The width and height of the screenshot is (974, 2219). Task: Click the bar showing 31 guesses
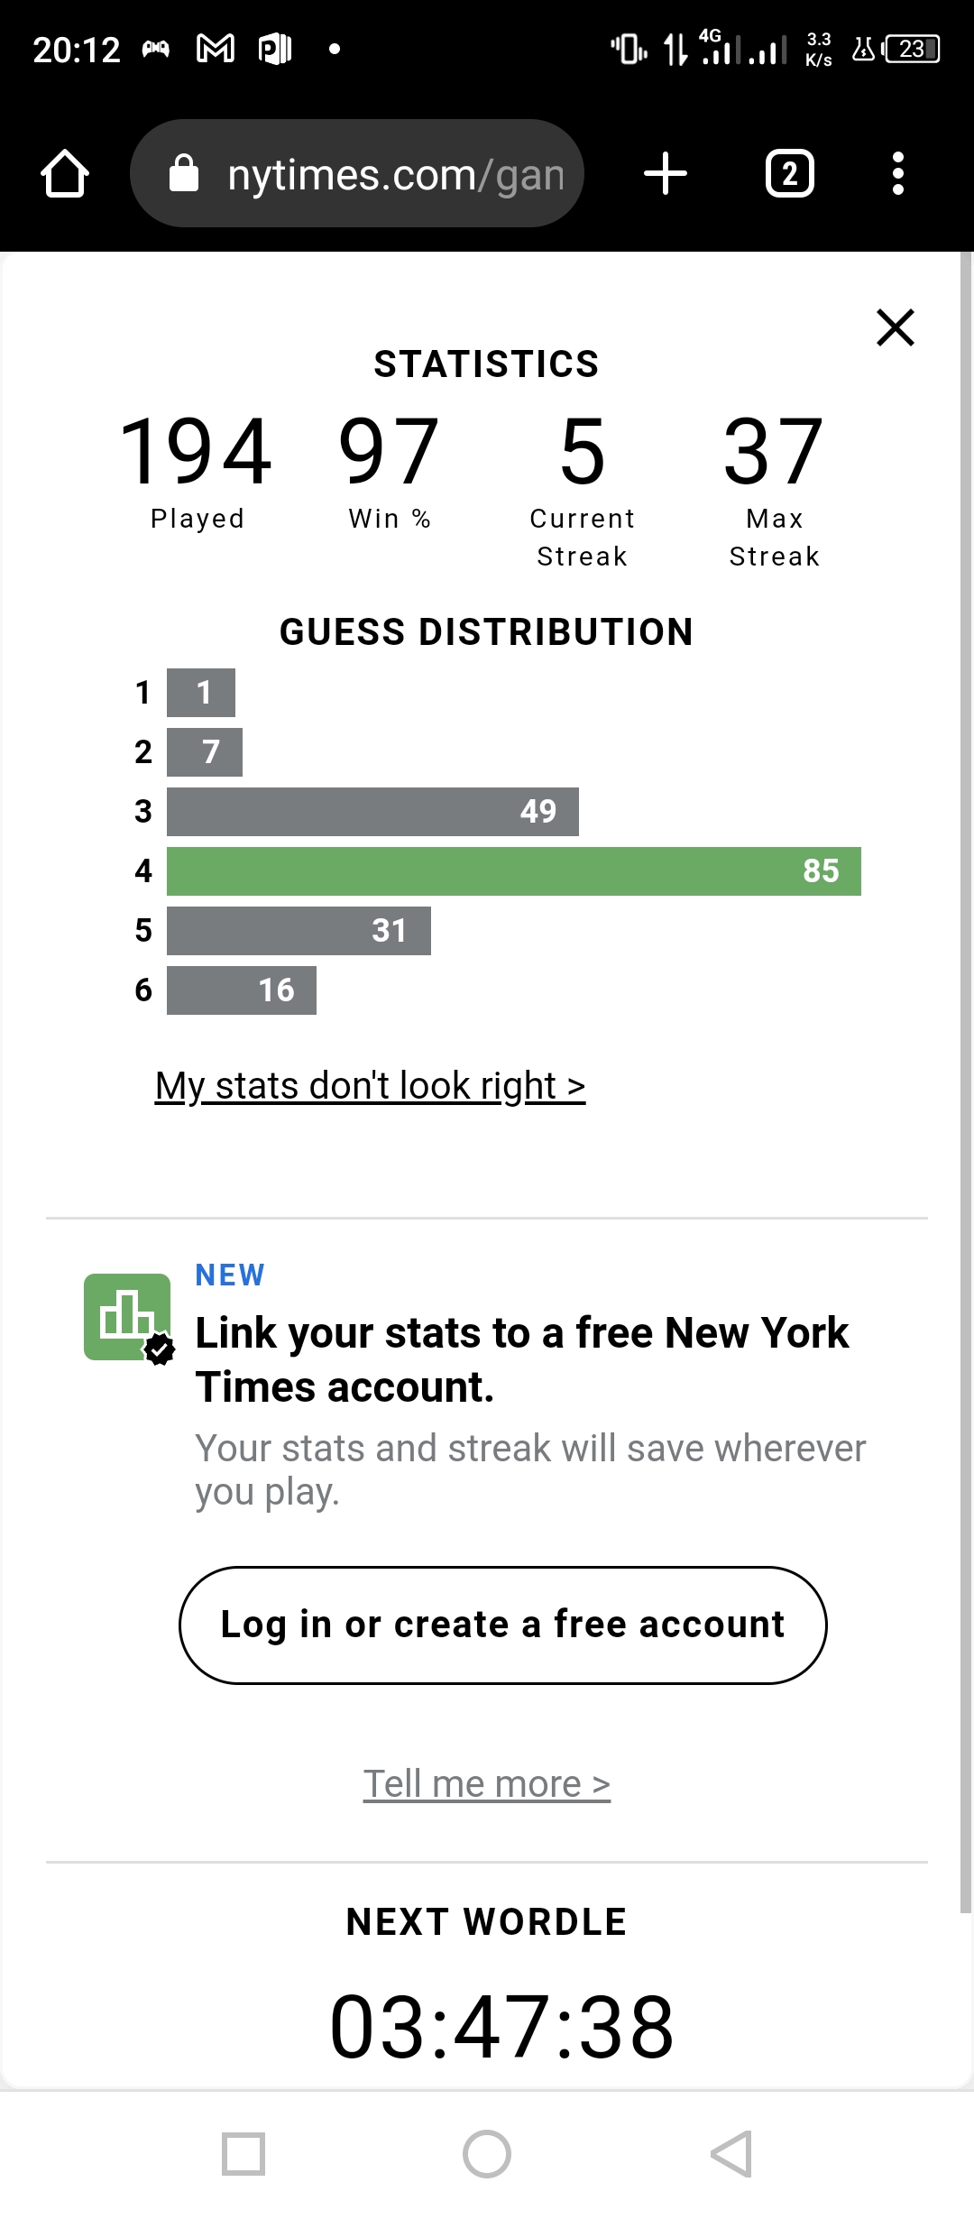click(299, 931)
